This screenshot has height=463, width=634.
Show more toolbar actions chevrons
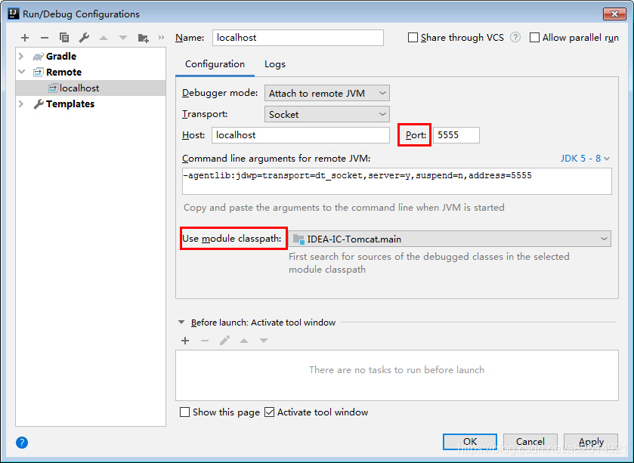click(x=161, y=38)
